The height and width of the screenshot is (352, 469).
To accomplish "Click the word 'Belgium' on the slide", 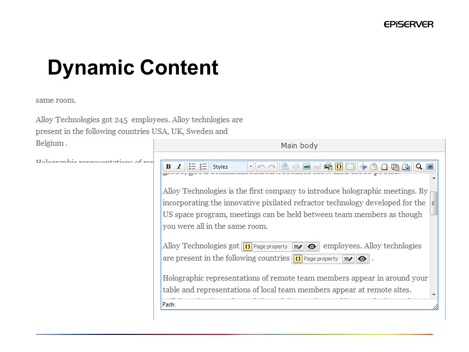I will [50, 143].
